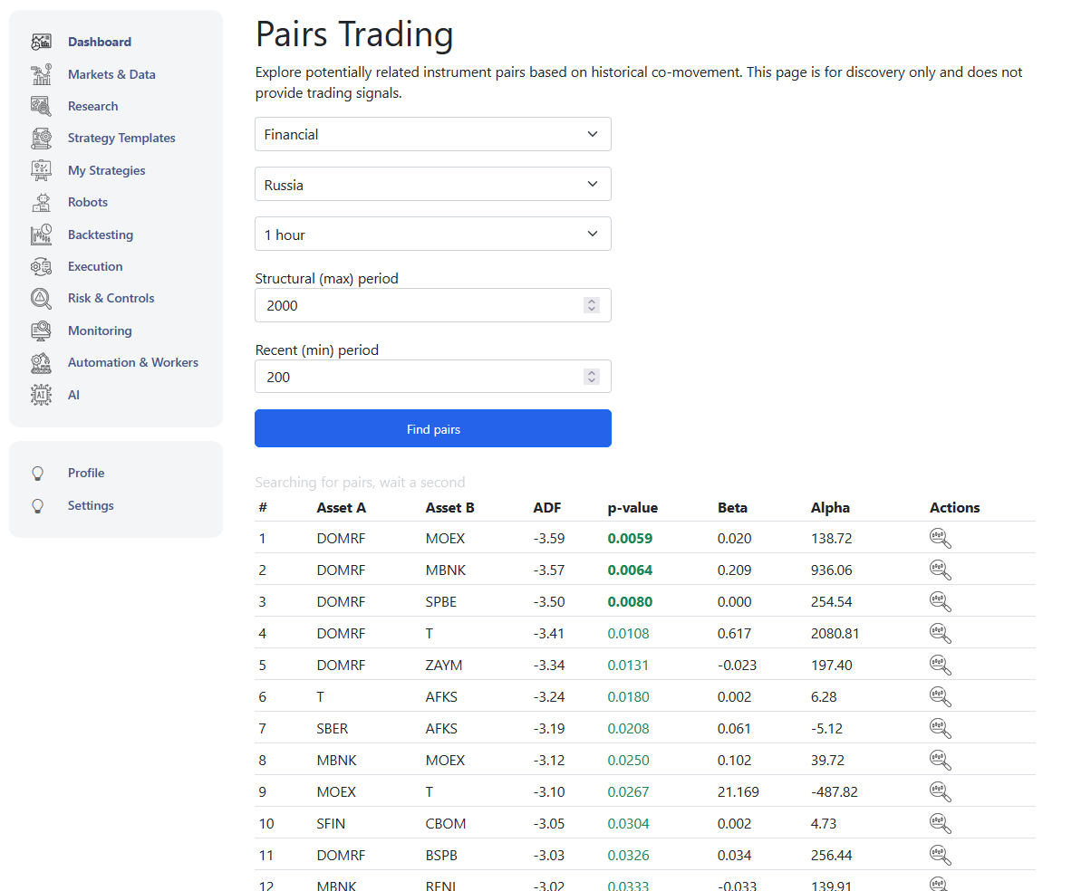Click the Backtesting sidebar icon
Screen dimensions: 1091x891
click(x=41, y=235)
